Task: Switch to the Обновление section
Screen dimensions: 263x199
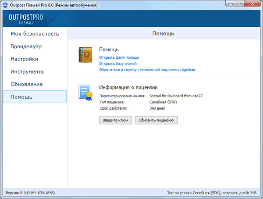Action: point(26,84)
